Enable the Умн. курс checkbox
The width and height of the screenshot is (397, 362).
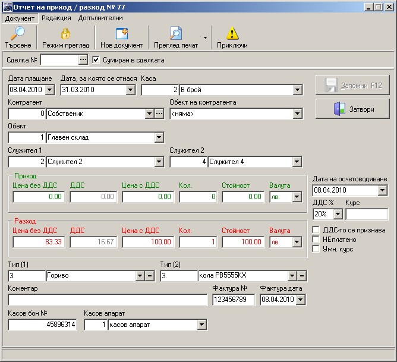316,249
